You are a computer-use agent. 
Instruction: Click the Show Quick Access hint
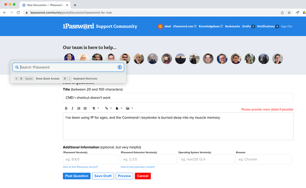click(x=48, y=79)
